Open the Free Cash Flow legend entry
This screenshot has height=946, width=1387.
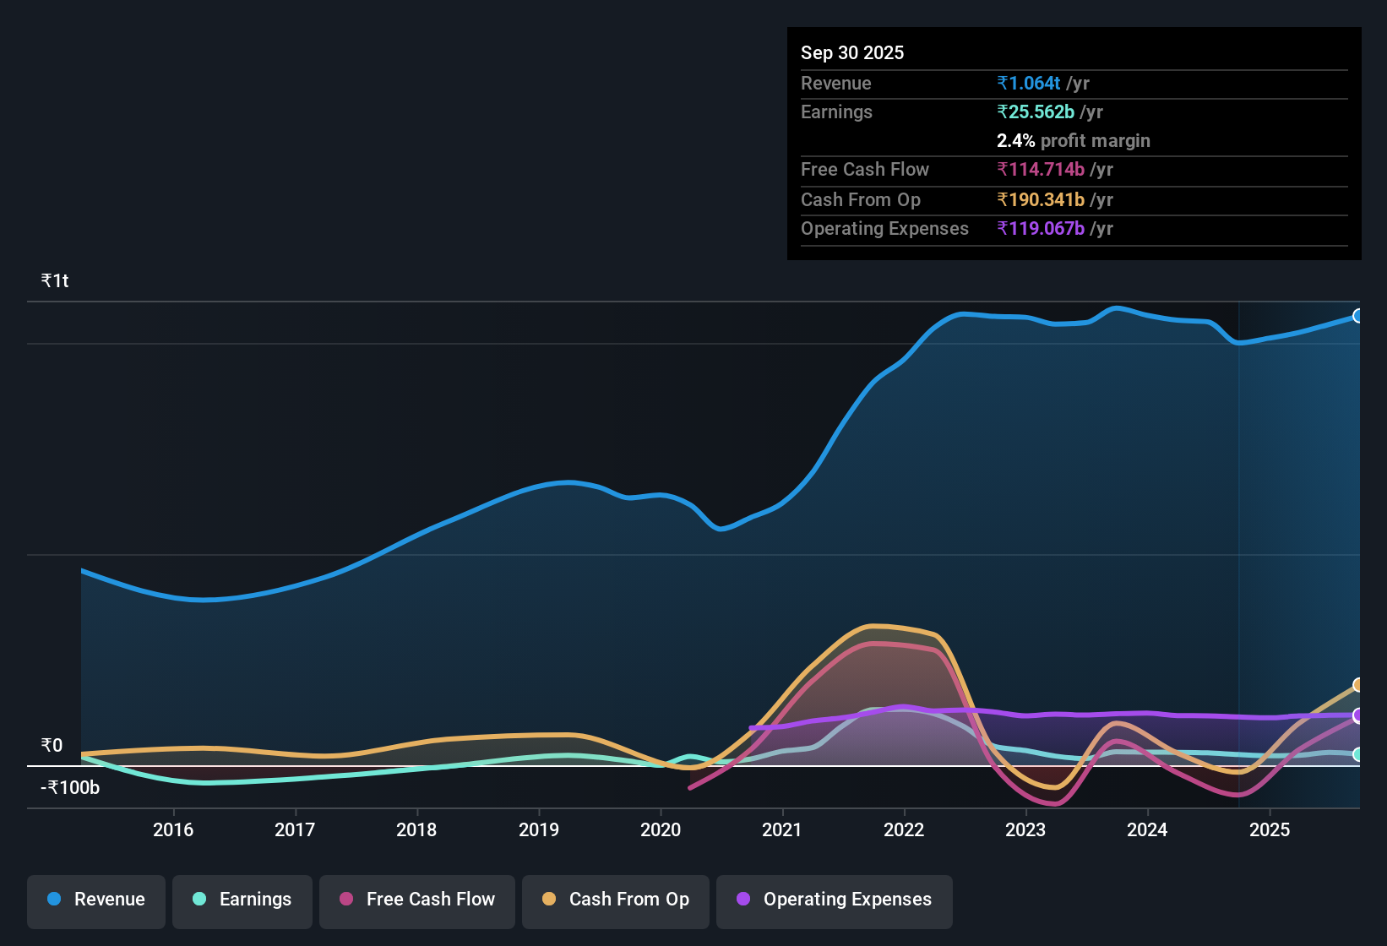[x=416, y=900]
